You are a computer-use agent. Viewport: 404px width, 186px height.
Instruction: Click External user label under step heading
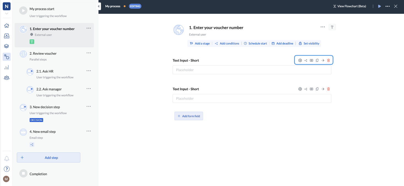(198, 35)
